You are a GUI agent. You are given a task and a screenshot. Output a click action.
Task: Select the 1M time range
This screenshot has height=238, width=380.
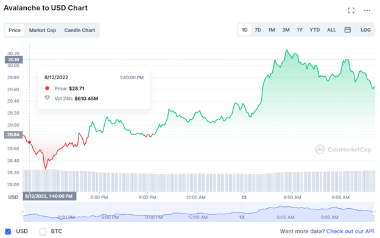tap(272, 30)
